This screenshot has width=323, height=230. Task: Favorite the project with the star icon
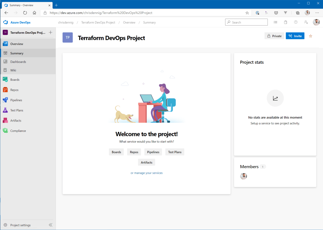pyautogui.click(x=310, y=36)
